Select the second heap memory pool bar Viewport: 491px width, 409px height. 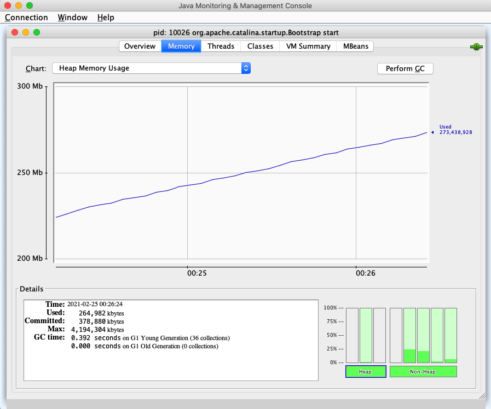point(366,335)
